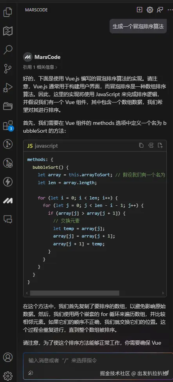Click code line 'array[j] = array[j + 1];'

(x=84, y=236)
